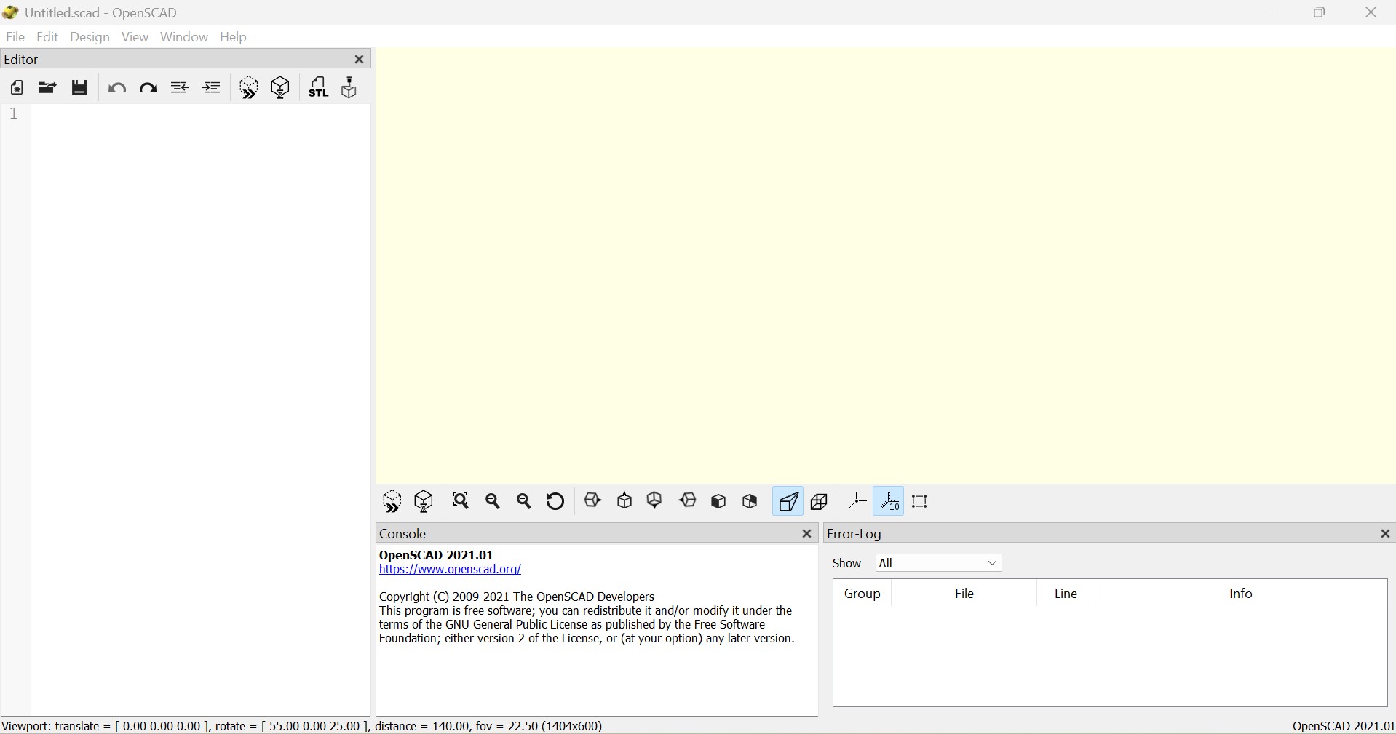Open the Design menu
This screenshot has height=734, width=1396.
click(x=90, y=37)
